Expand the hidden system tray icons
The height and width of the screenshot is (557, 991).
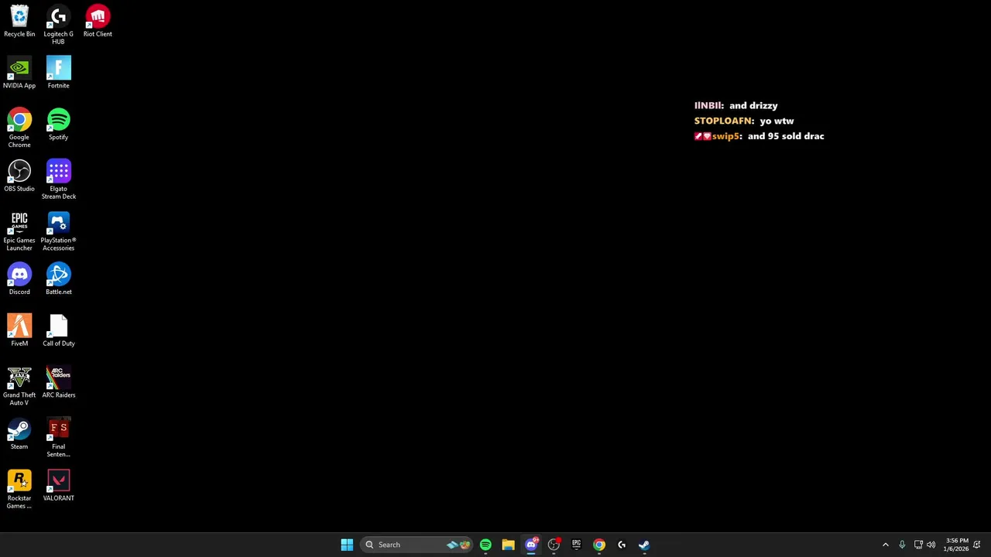tap(886, 545)
